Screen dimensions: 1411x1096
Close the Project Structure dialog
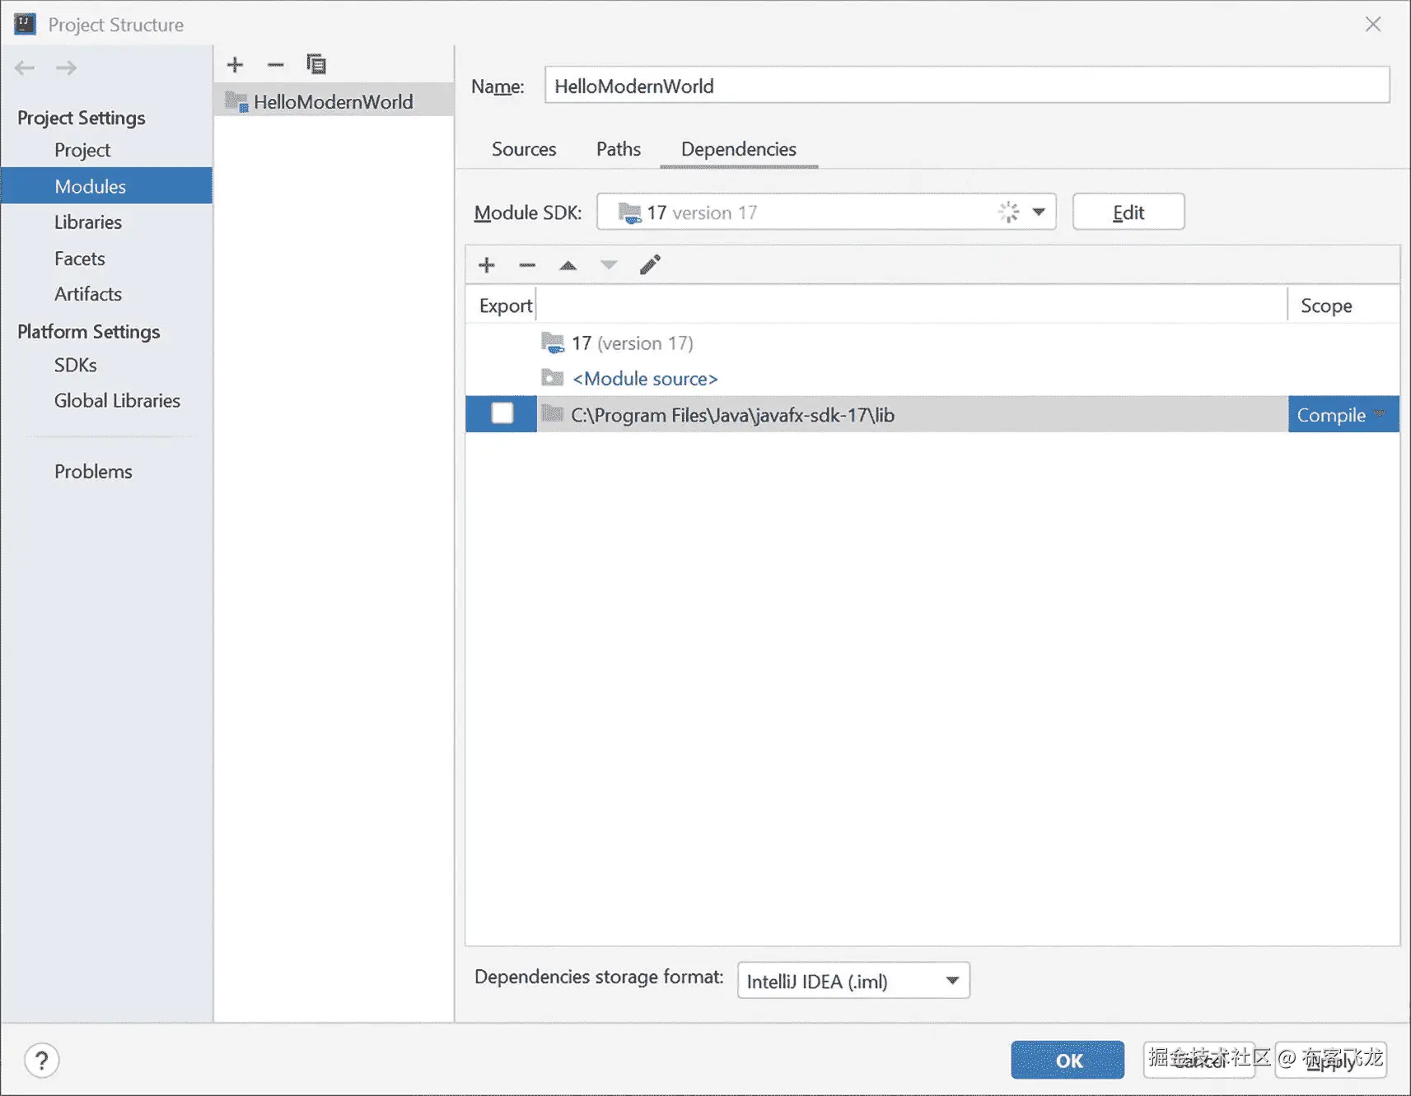click(x=1373, y=24)
